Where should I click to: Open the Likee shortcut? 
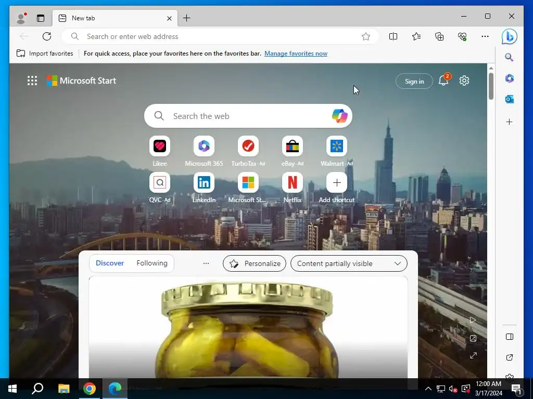pyautogui.click(x=160, y=151)
